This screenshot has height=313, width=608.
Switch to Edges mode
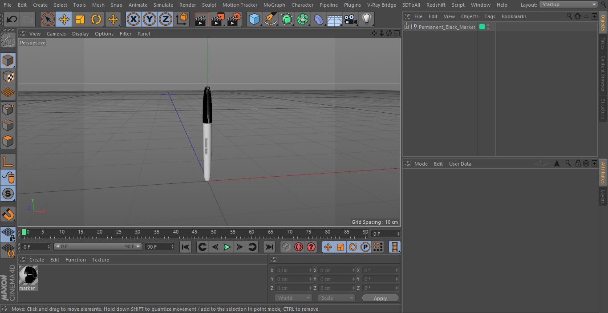tap(8, 125)
